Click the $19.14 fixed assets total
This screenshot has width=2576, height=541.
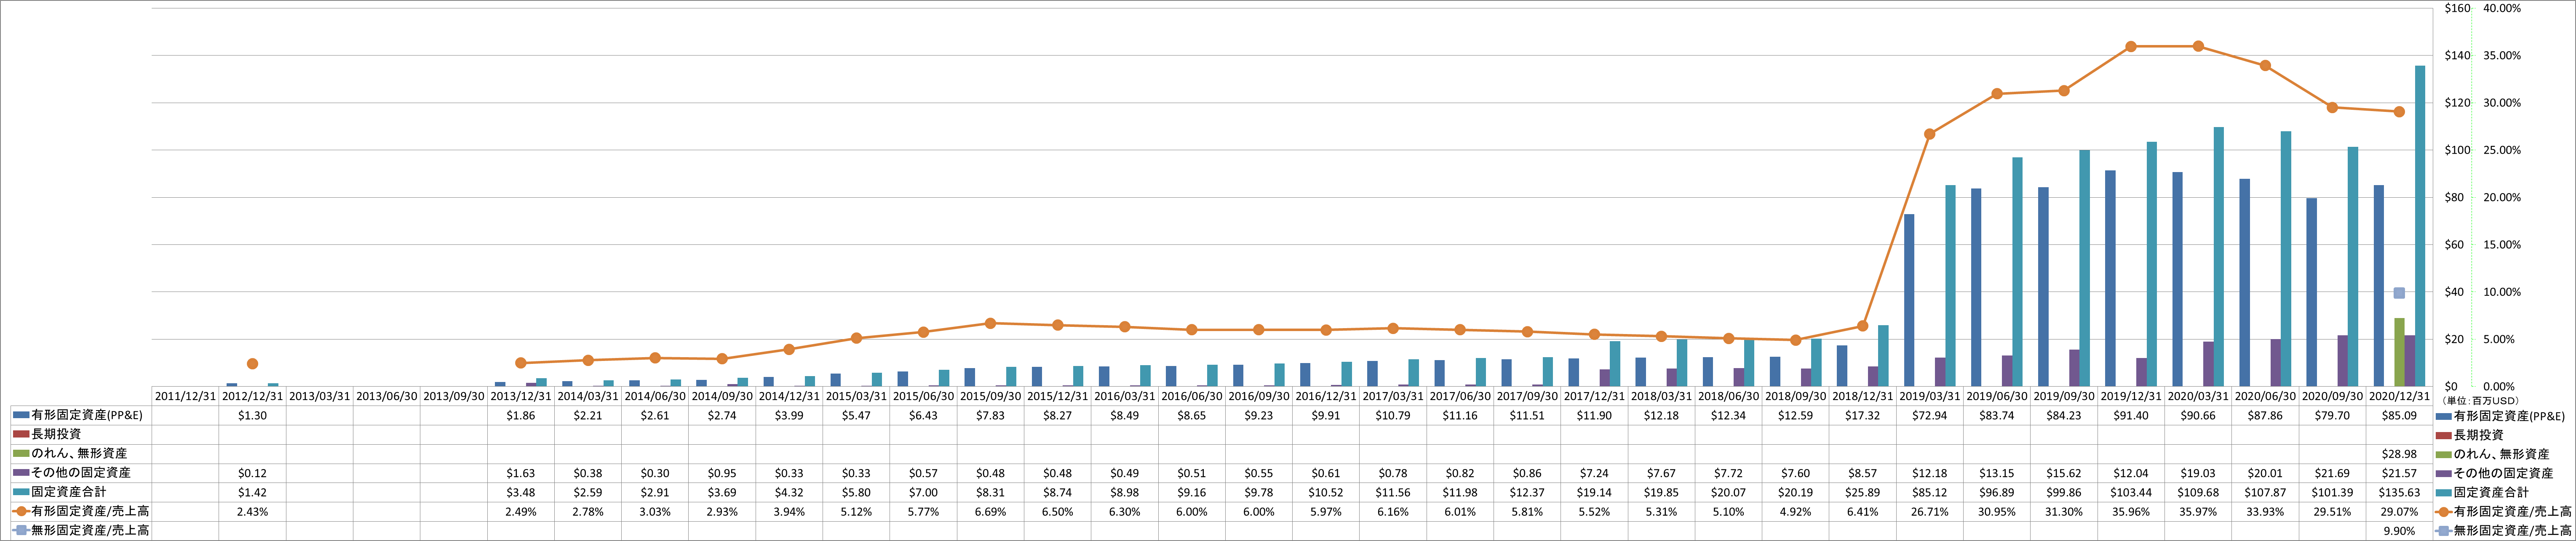[1594, 492]
